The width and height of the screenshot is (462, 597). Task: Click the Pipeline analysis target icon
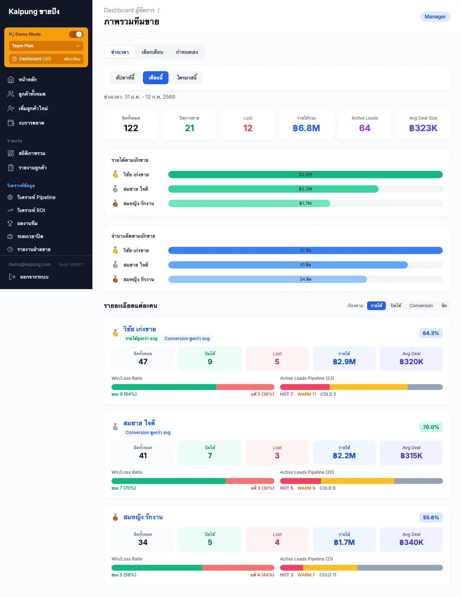pyautogui.click(x=10, y=197)
